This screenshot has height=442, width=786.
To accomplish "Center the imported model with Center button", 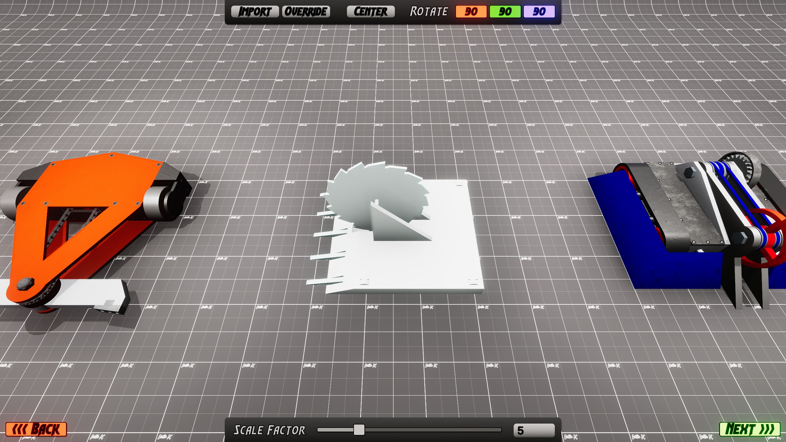I will tap(371, 12).
